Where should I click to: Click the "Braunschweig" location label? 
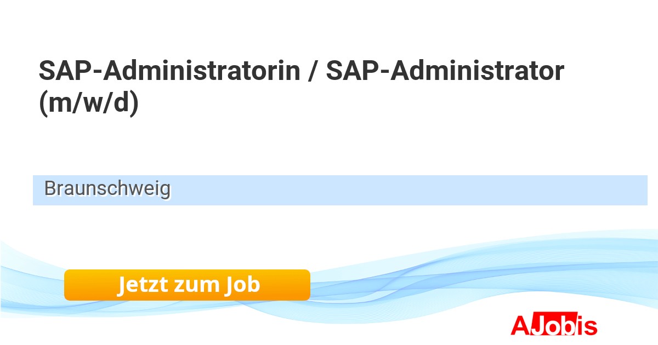(107, 189)
